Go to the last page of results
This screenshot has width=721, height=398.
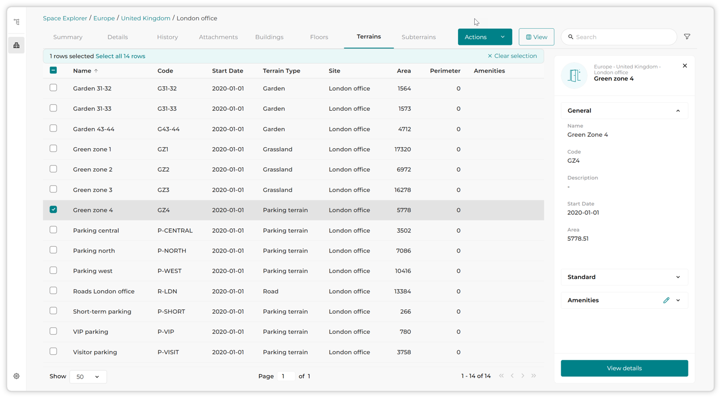[x=534, y=376]
